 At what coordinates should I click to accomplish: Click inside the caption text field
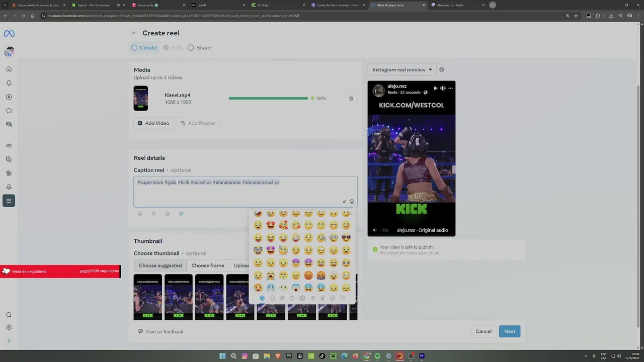coord(246,192)
